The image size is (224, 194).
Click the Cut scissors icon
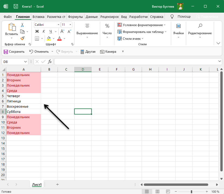tap(22, 25)
